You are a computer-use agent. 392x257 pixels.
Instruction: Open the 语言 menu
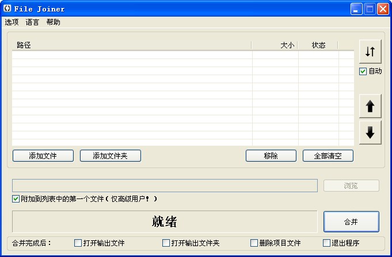coord(32,22)
